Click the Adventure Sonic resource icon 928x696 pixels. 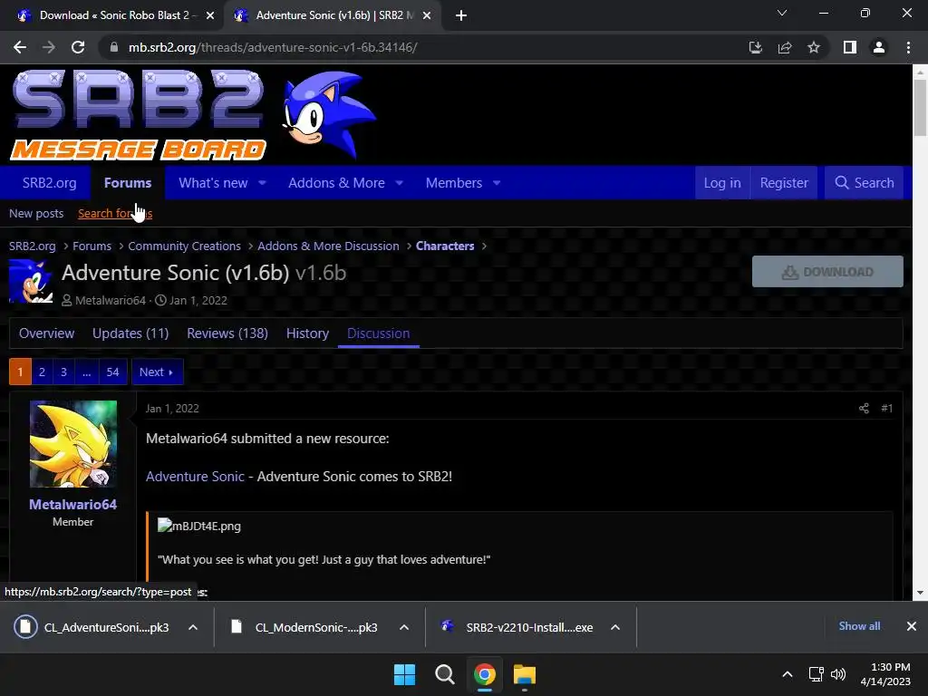31,281
